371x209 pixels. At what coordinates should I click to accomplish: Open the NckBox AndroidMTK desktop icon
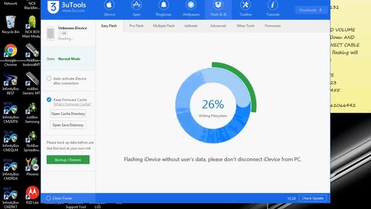[x=32, y=55]
